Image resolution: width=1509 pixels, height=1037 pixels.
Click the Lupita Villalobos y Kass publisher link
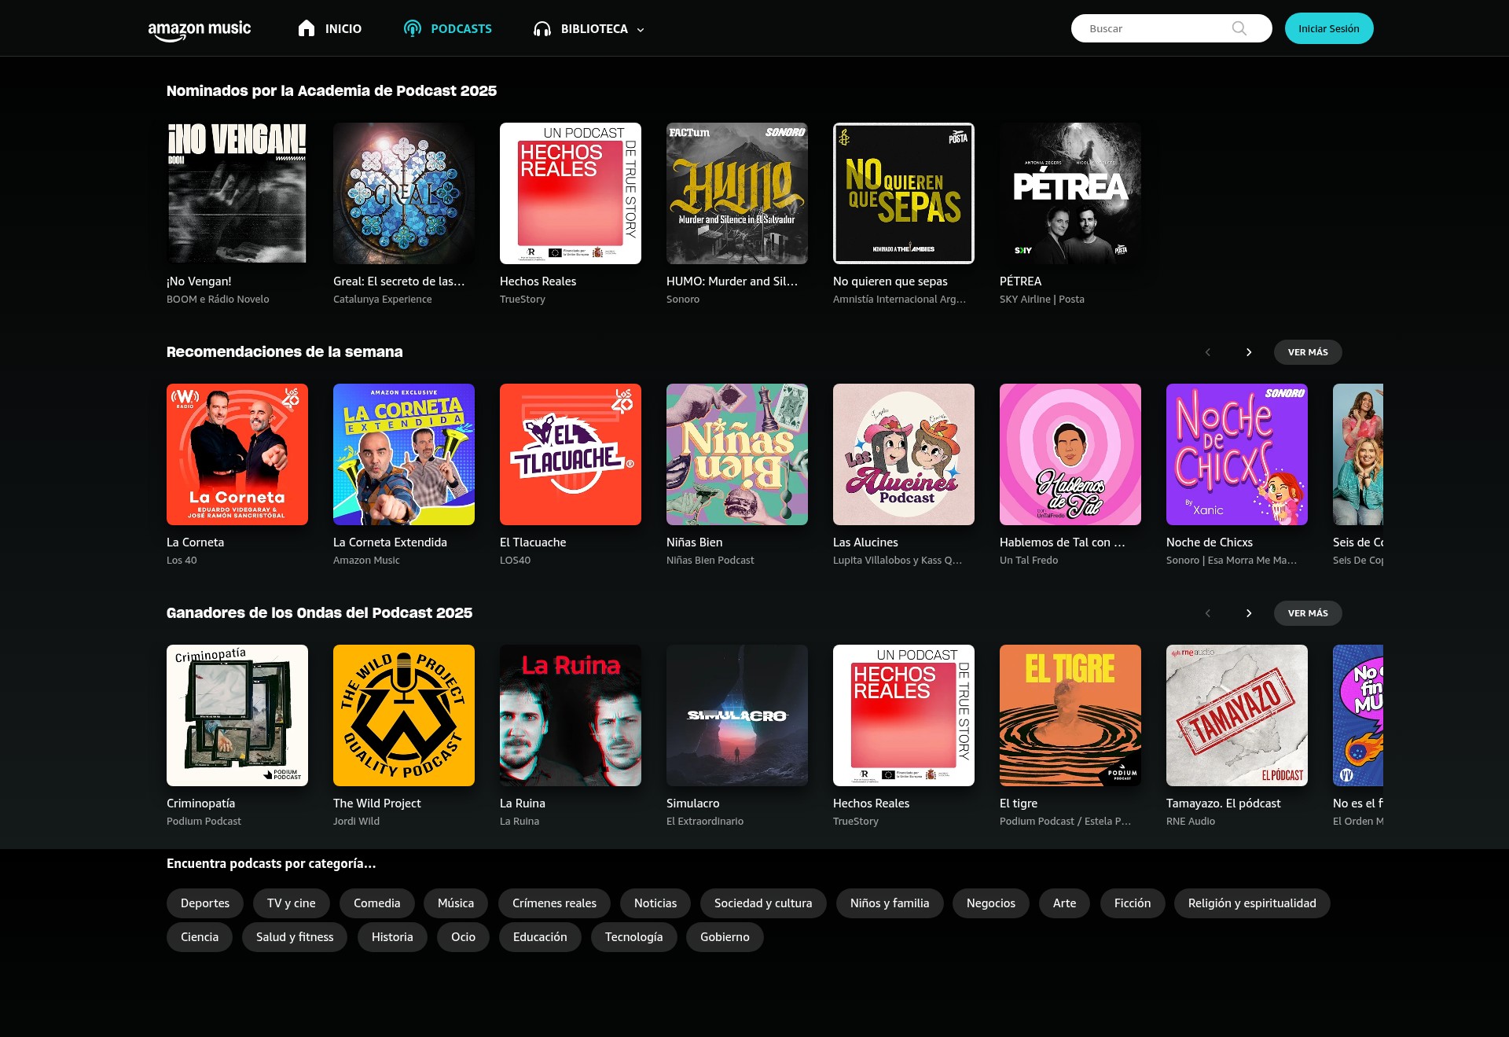pos(898,561)
